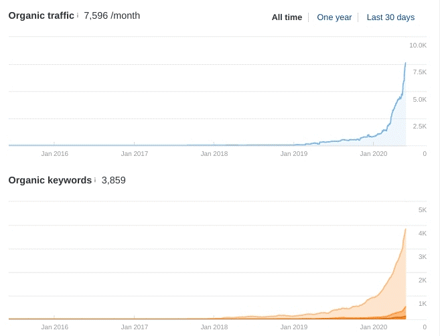The width and height of the screenshot is (440, 336).
Task: Click Jan 2017 on the keywords chart axis
Action: [134, 327]
